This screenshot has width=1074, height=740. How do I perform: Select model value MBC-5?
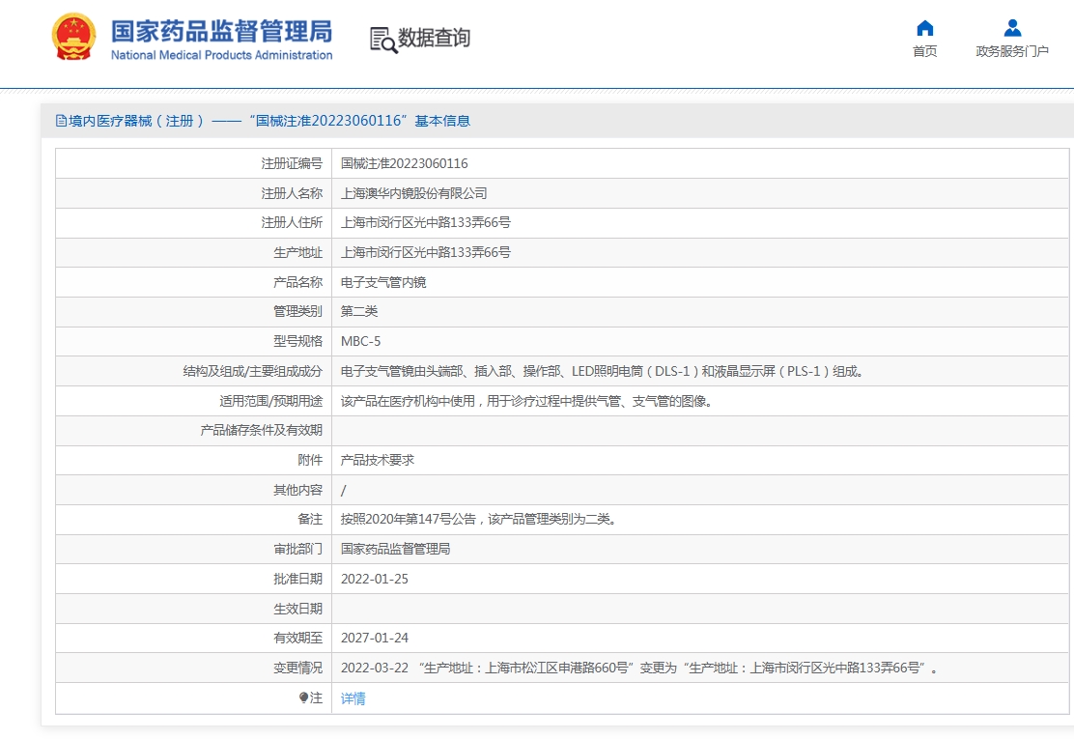click(360, 341)
